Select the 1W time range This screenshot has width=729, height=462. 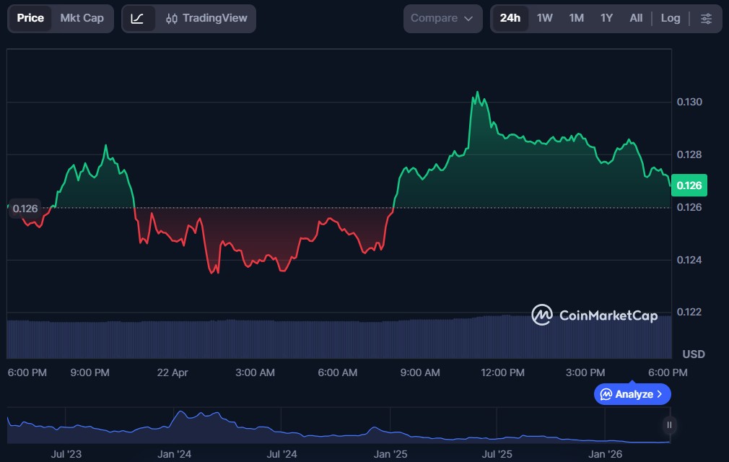[545, 18]
